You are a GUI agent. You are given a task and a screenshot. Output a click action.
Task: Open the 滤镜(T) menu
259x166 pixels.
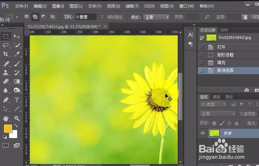(x=132, y=6)
